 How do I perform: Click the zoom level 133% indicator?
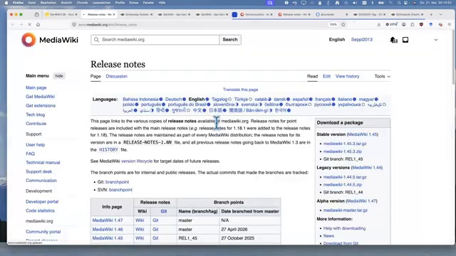333,25
